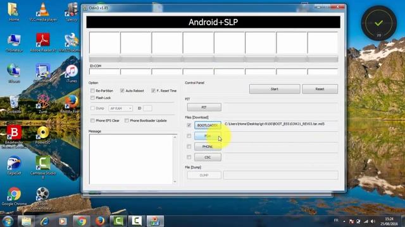The height and width of the screenshot is (227, 405).
Task: Show hidden tray icons arrow
Action: click(344, 221)
